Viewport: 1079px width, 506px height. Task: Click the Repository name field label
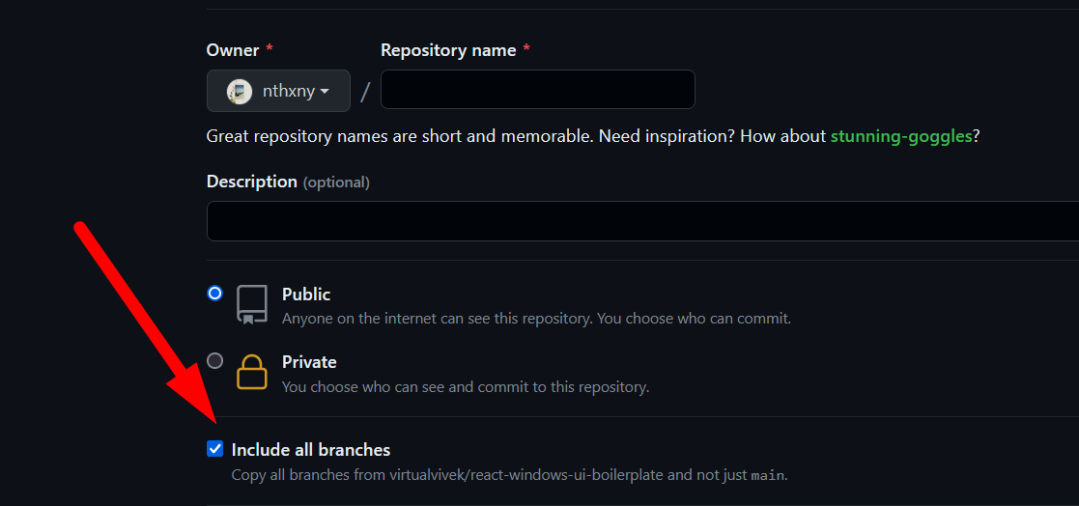coord(448,50)
